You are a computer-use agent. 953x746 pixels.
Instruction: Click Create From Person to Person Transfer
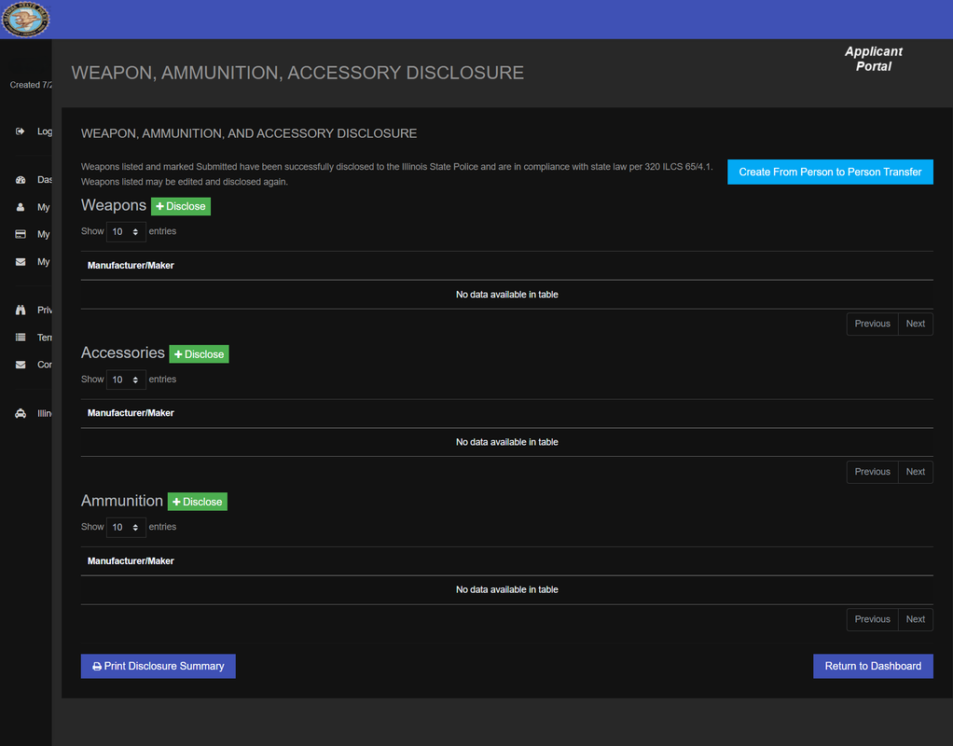pos(830,173)
